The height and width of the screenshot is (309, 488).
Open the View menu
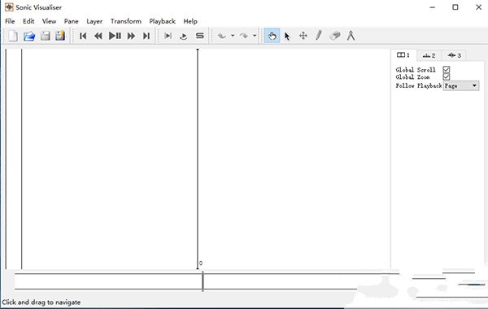(x=49, y=21)
